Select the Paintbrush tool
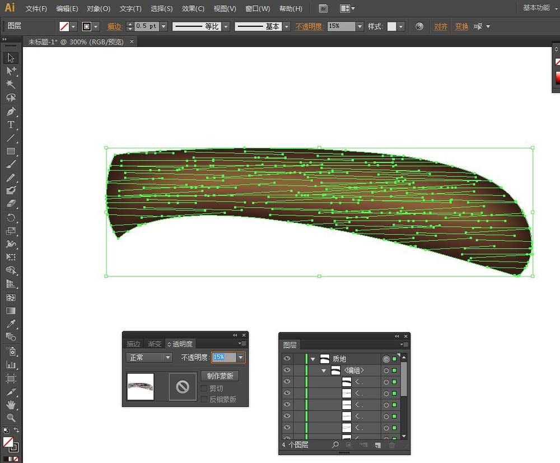The height and width of the screenshot is (463, 560). click(x=11, y=164)
